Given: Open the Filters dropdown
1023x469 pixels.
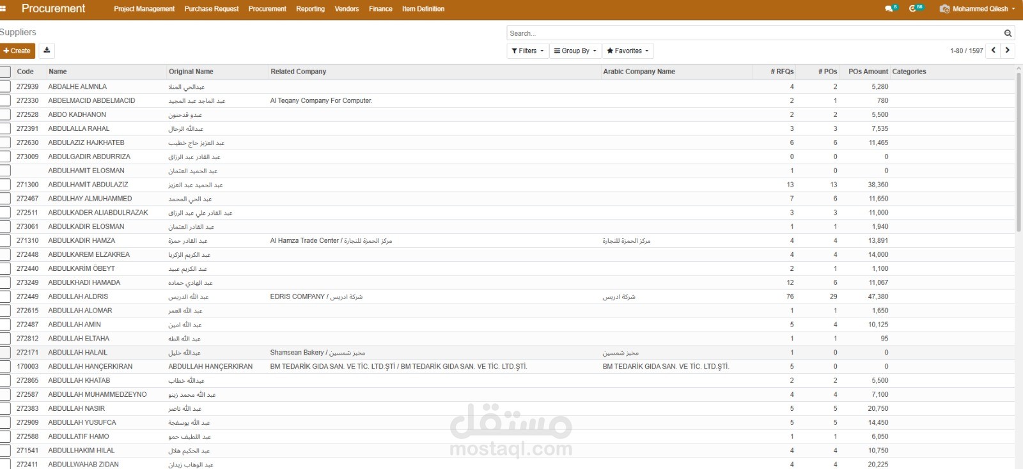Looking at the screenshot, I should click(x=527, y=50).
